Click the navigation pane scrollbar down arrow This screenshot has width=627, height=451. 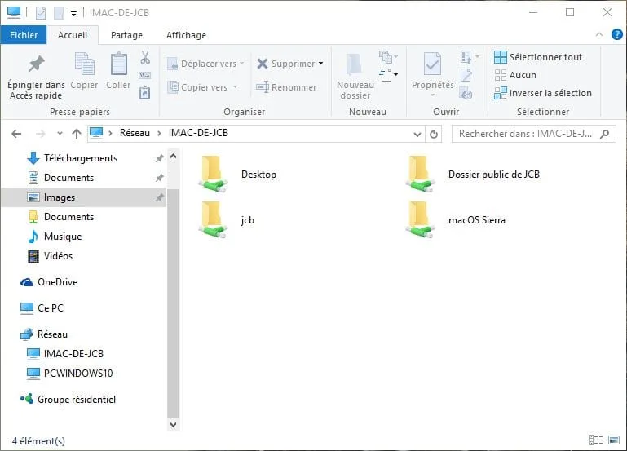(173, 424)
